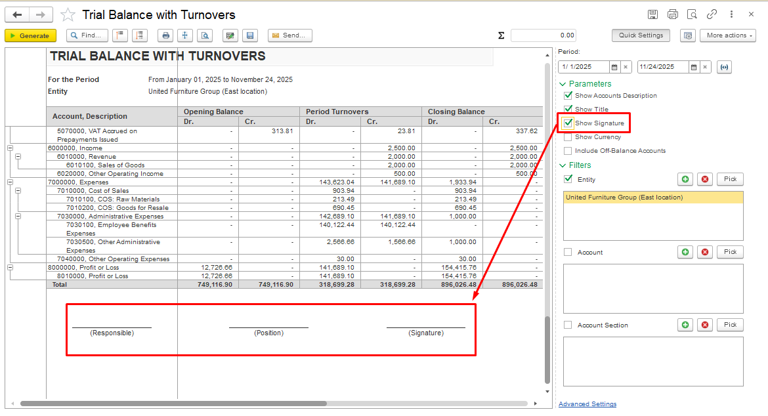
Task: Click the red clear button for Account Section
Action: tap(705, 325)
